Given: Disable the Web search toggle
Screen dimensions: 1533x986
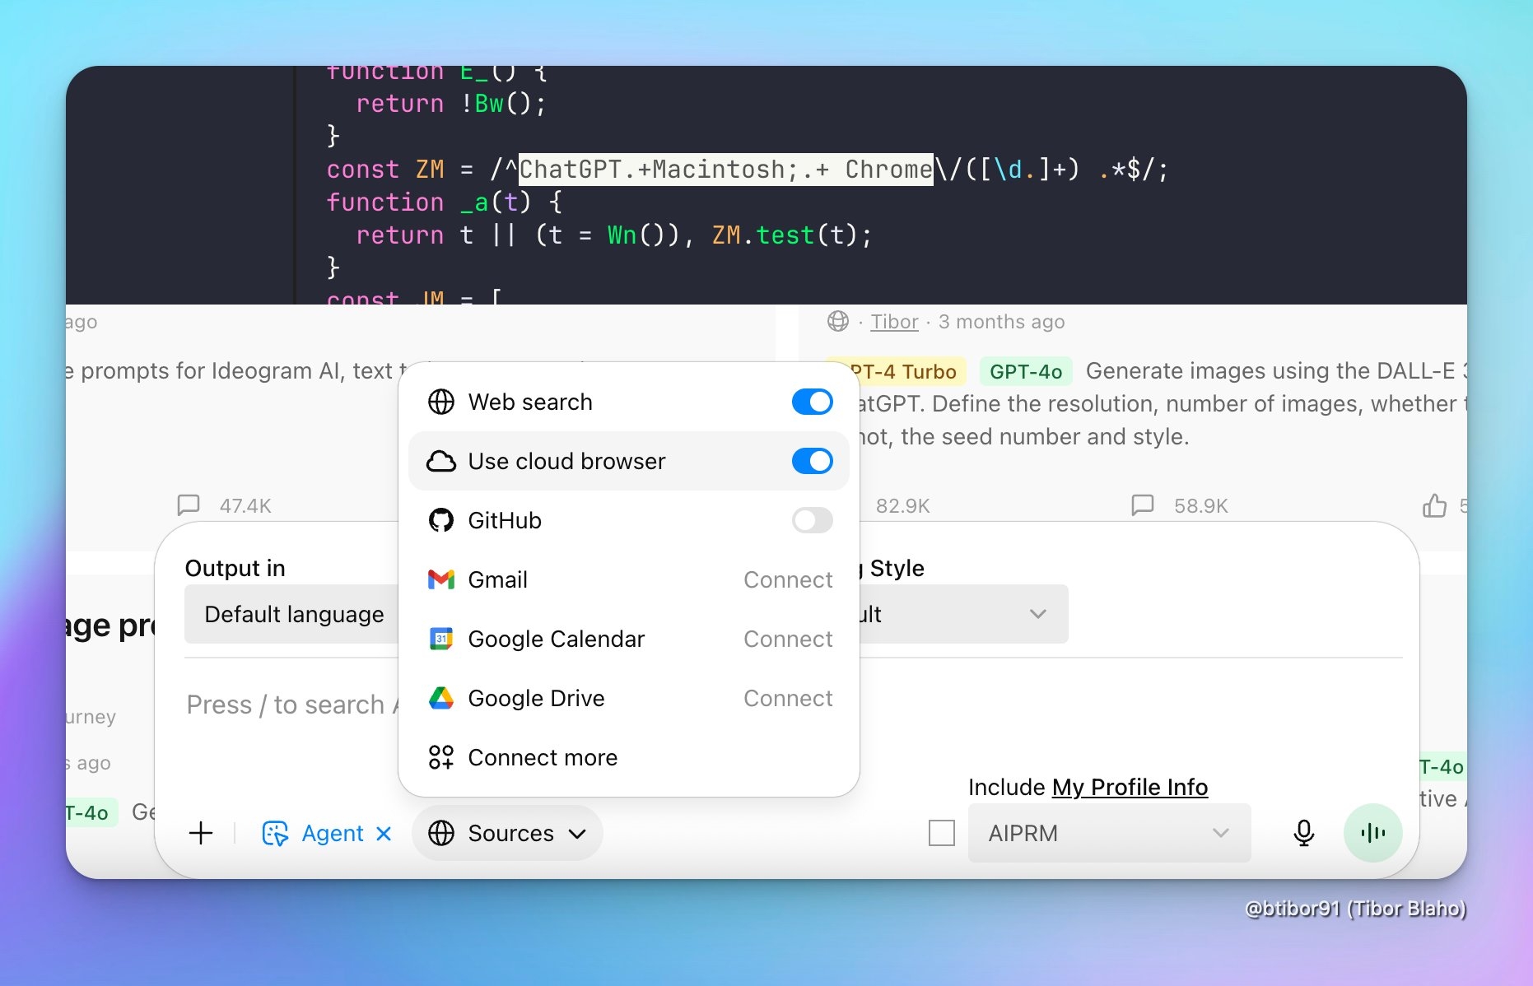Looking at the screenshot, I should point(812,402).
